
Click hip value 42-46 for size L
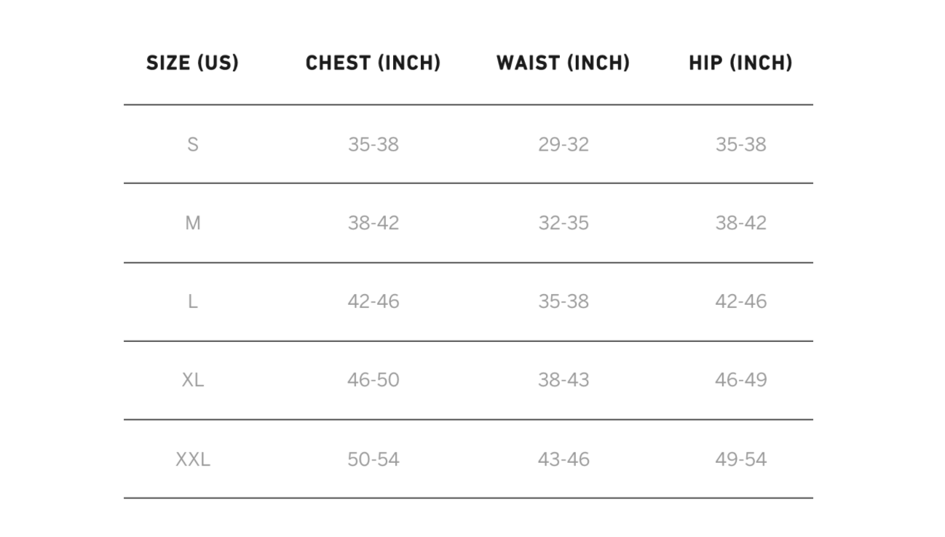pyautogui.click(x=741, y=301)
